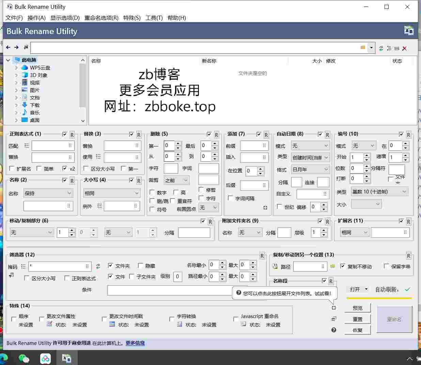Open Bulk Rename Utility in the taskbar
The width and height of the screenshot is (421, 365).
click(67, 358)
